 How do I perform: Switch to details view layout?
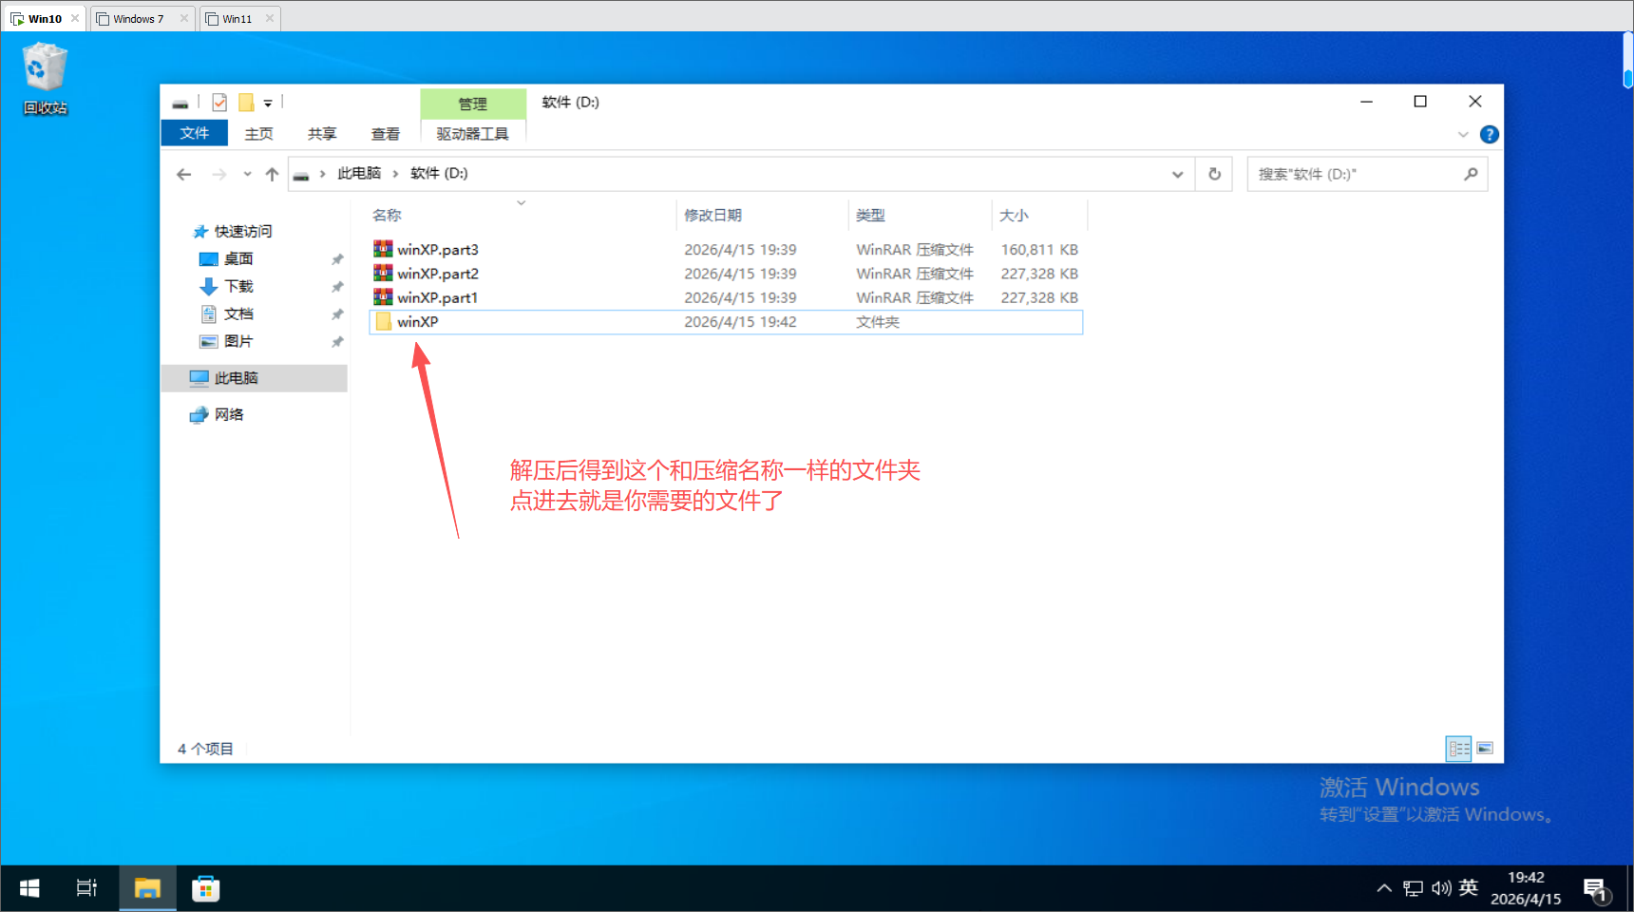pos(1459,749)
